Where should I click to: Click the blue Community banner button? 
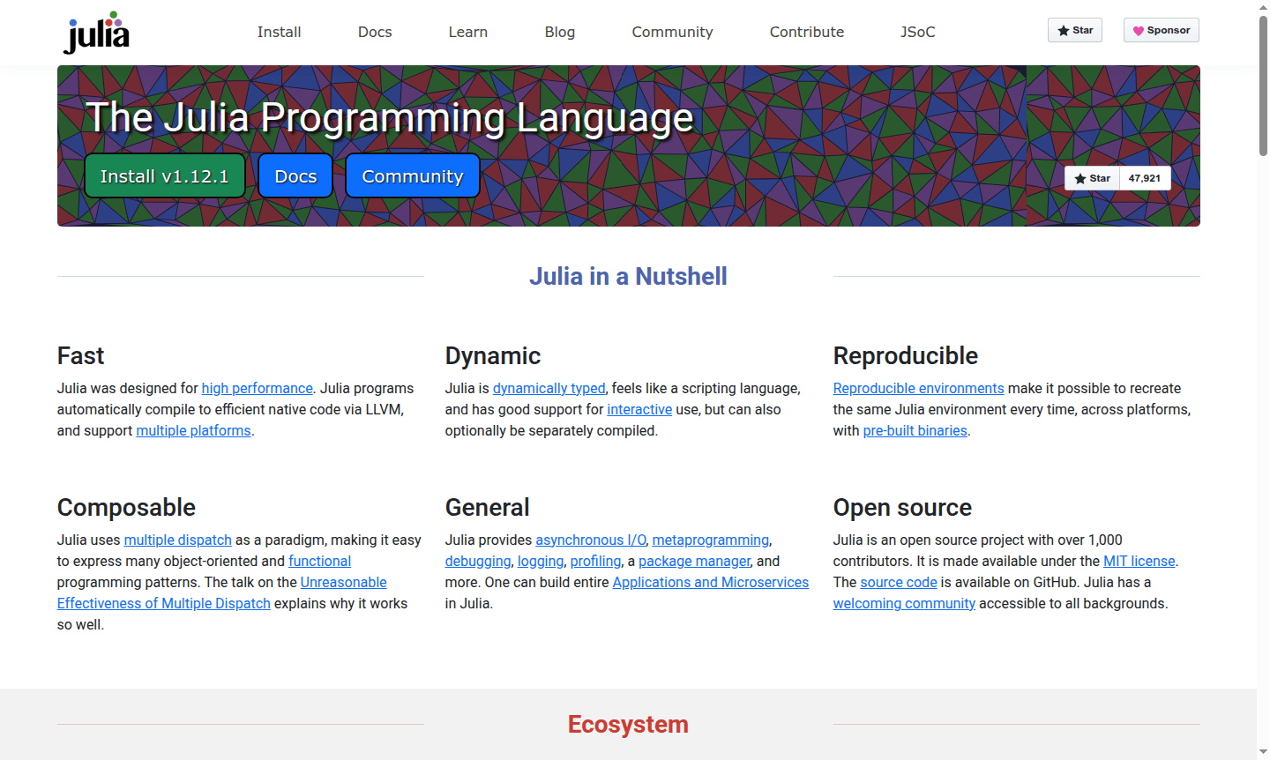(x=412, y=175)
